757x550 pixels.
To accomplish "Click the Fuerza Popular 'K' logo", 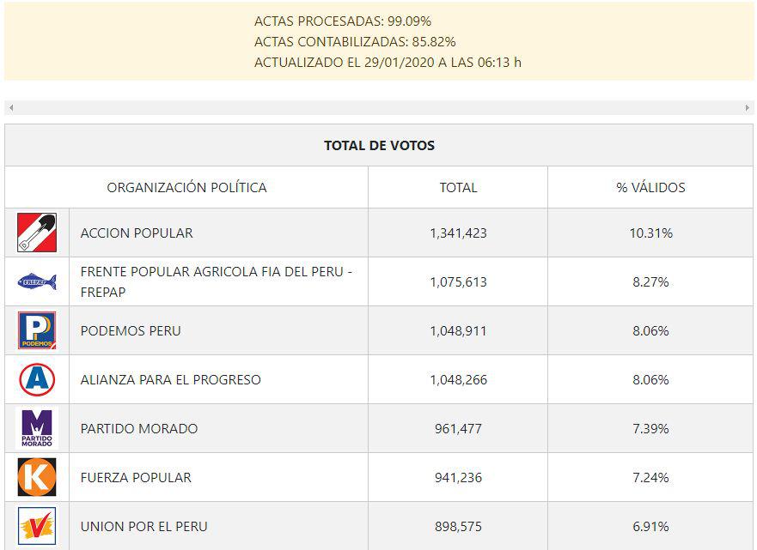I will pos(37,476).
